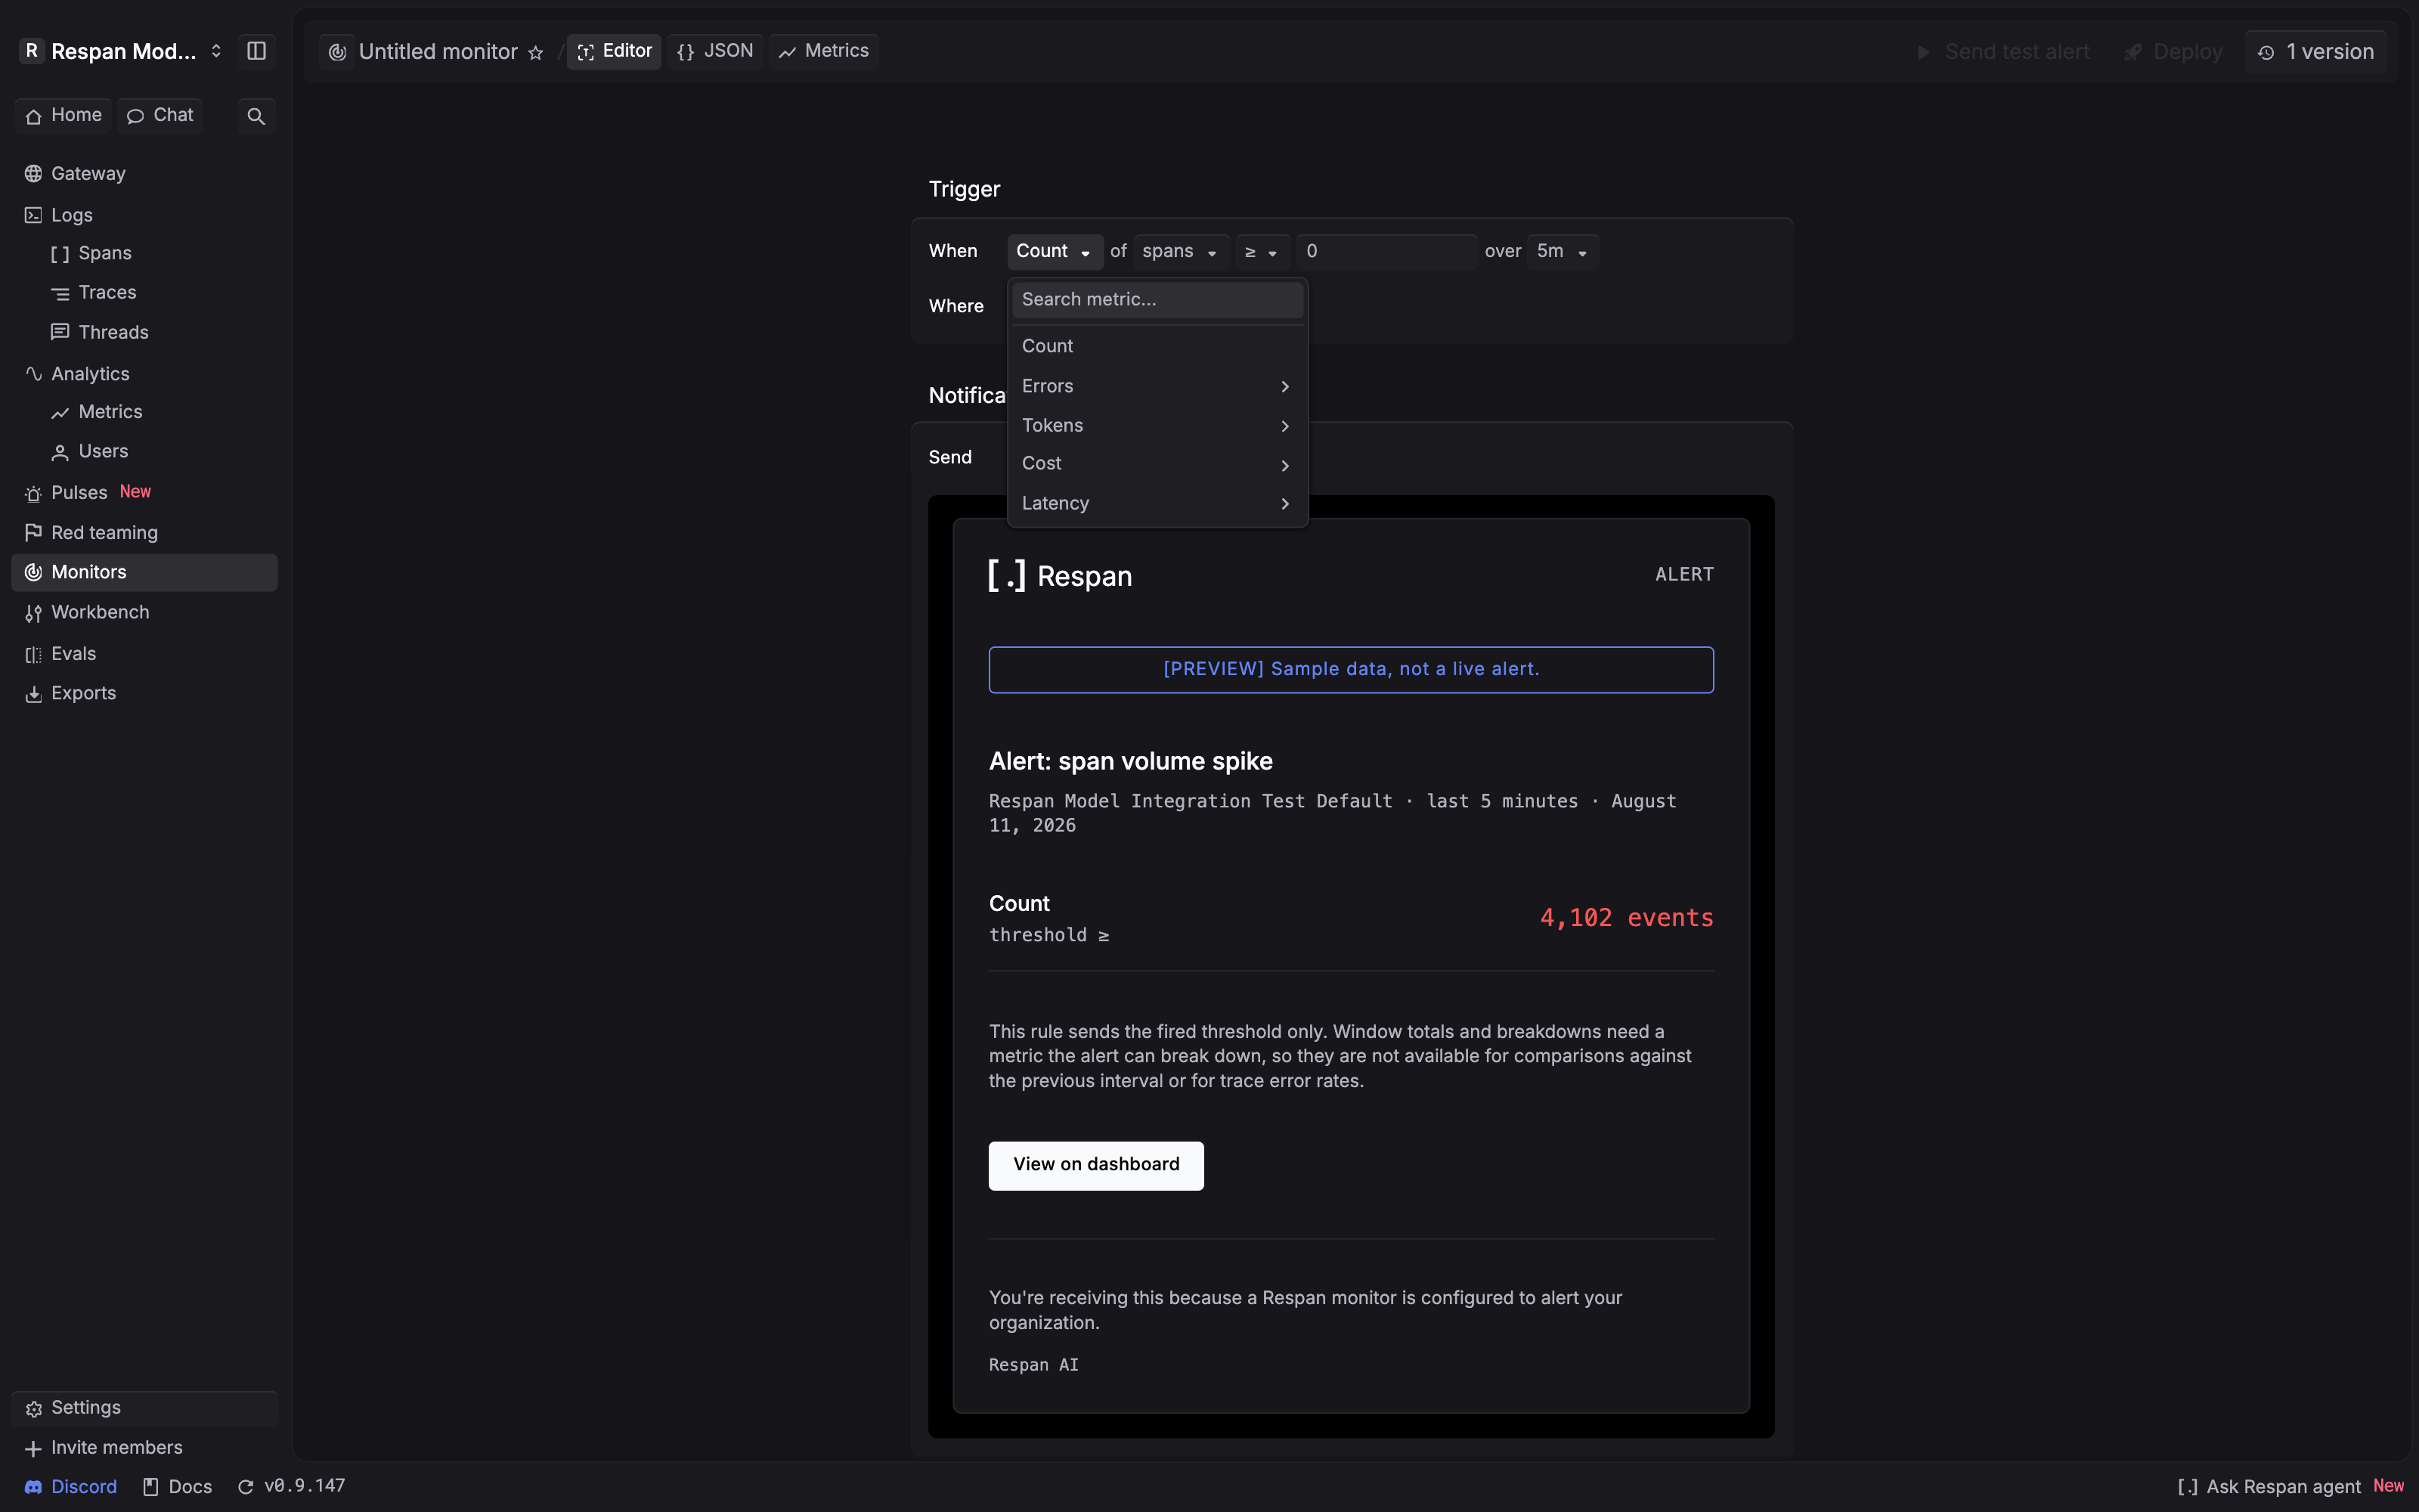Click the Gateway globe icon

33,174
